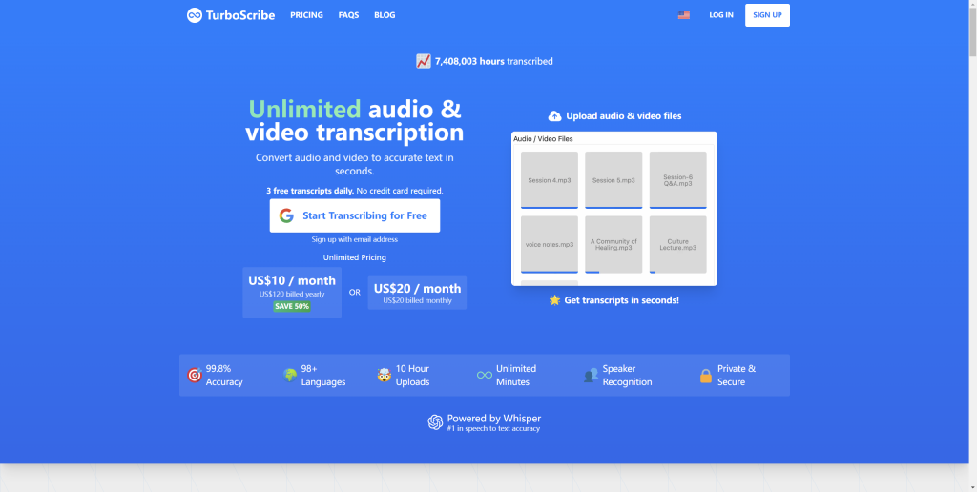The image size is (977, 492).
Task: Click the Session 5.mp3 file tile
Action: [x=613, y=180]
